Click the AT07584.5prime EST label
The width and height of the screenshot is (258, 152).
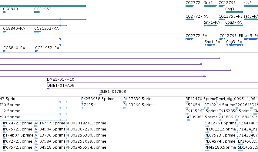[50, 141]
